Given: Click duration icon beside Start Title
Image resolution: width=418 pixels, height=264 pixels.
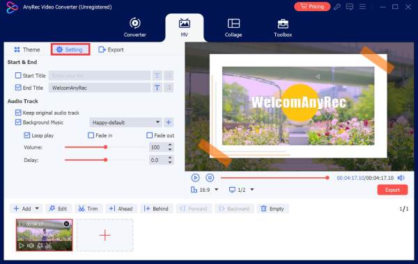Looking at the screenshot, I should click(x=169, y=76).
